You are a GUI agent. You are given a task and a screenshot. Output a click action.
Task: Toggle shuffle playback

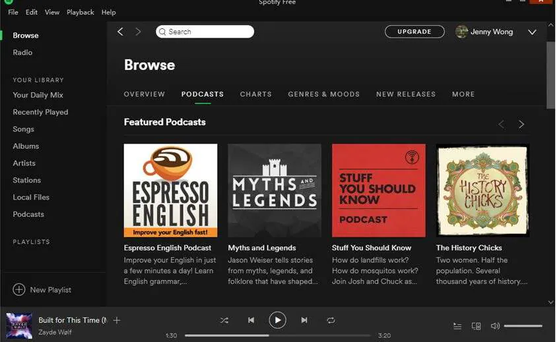pyautogui.click(x=224, y=320)
